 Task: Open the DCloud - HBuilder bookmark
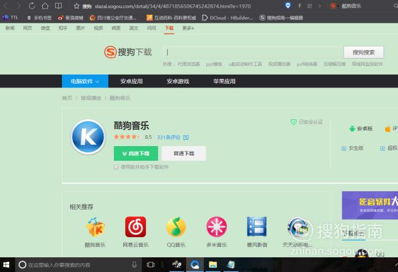[227, 18]
